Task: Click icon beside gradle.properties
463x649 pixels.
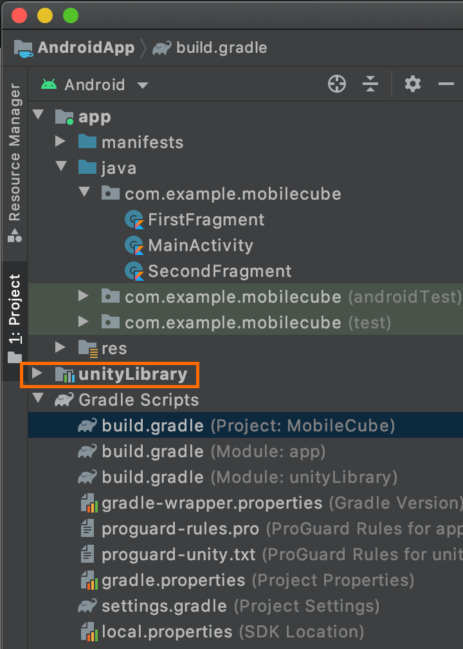Action: [89, 580]
